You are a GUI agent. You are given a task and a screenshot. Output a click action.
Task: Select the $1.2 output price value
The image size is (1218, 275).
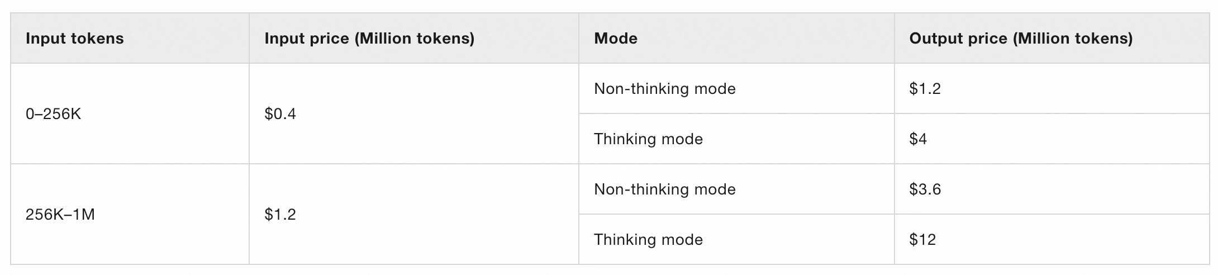coord(925,89)
